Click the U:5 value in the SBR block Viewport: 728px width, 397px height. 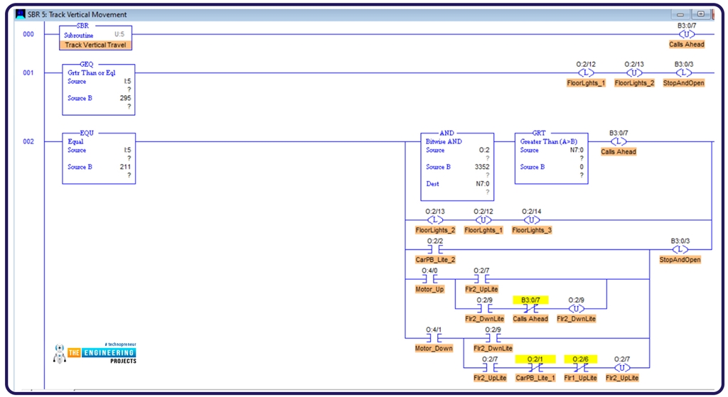[x=119, y=34]
